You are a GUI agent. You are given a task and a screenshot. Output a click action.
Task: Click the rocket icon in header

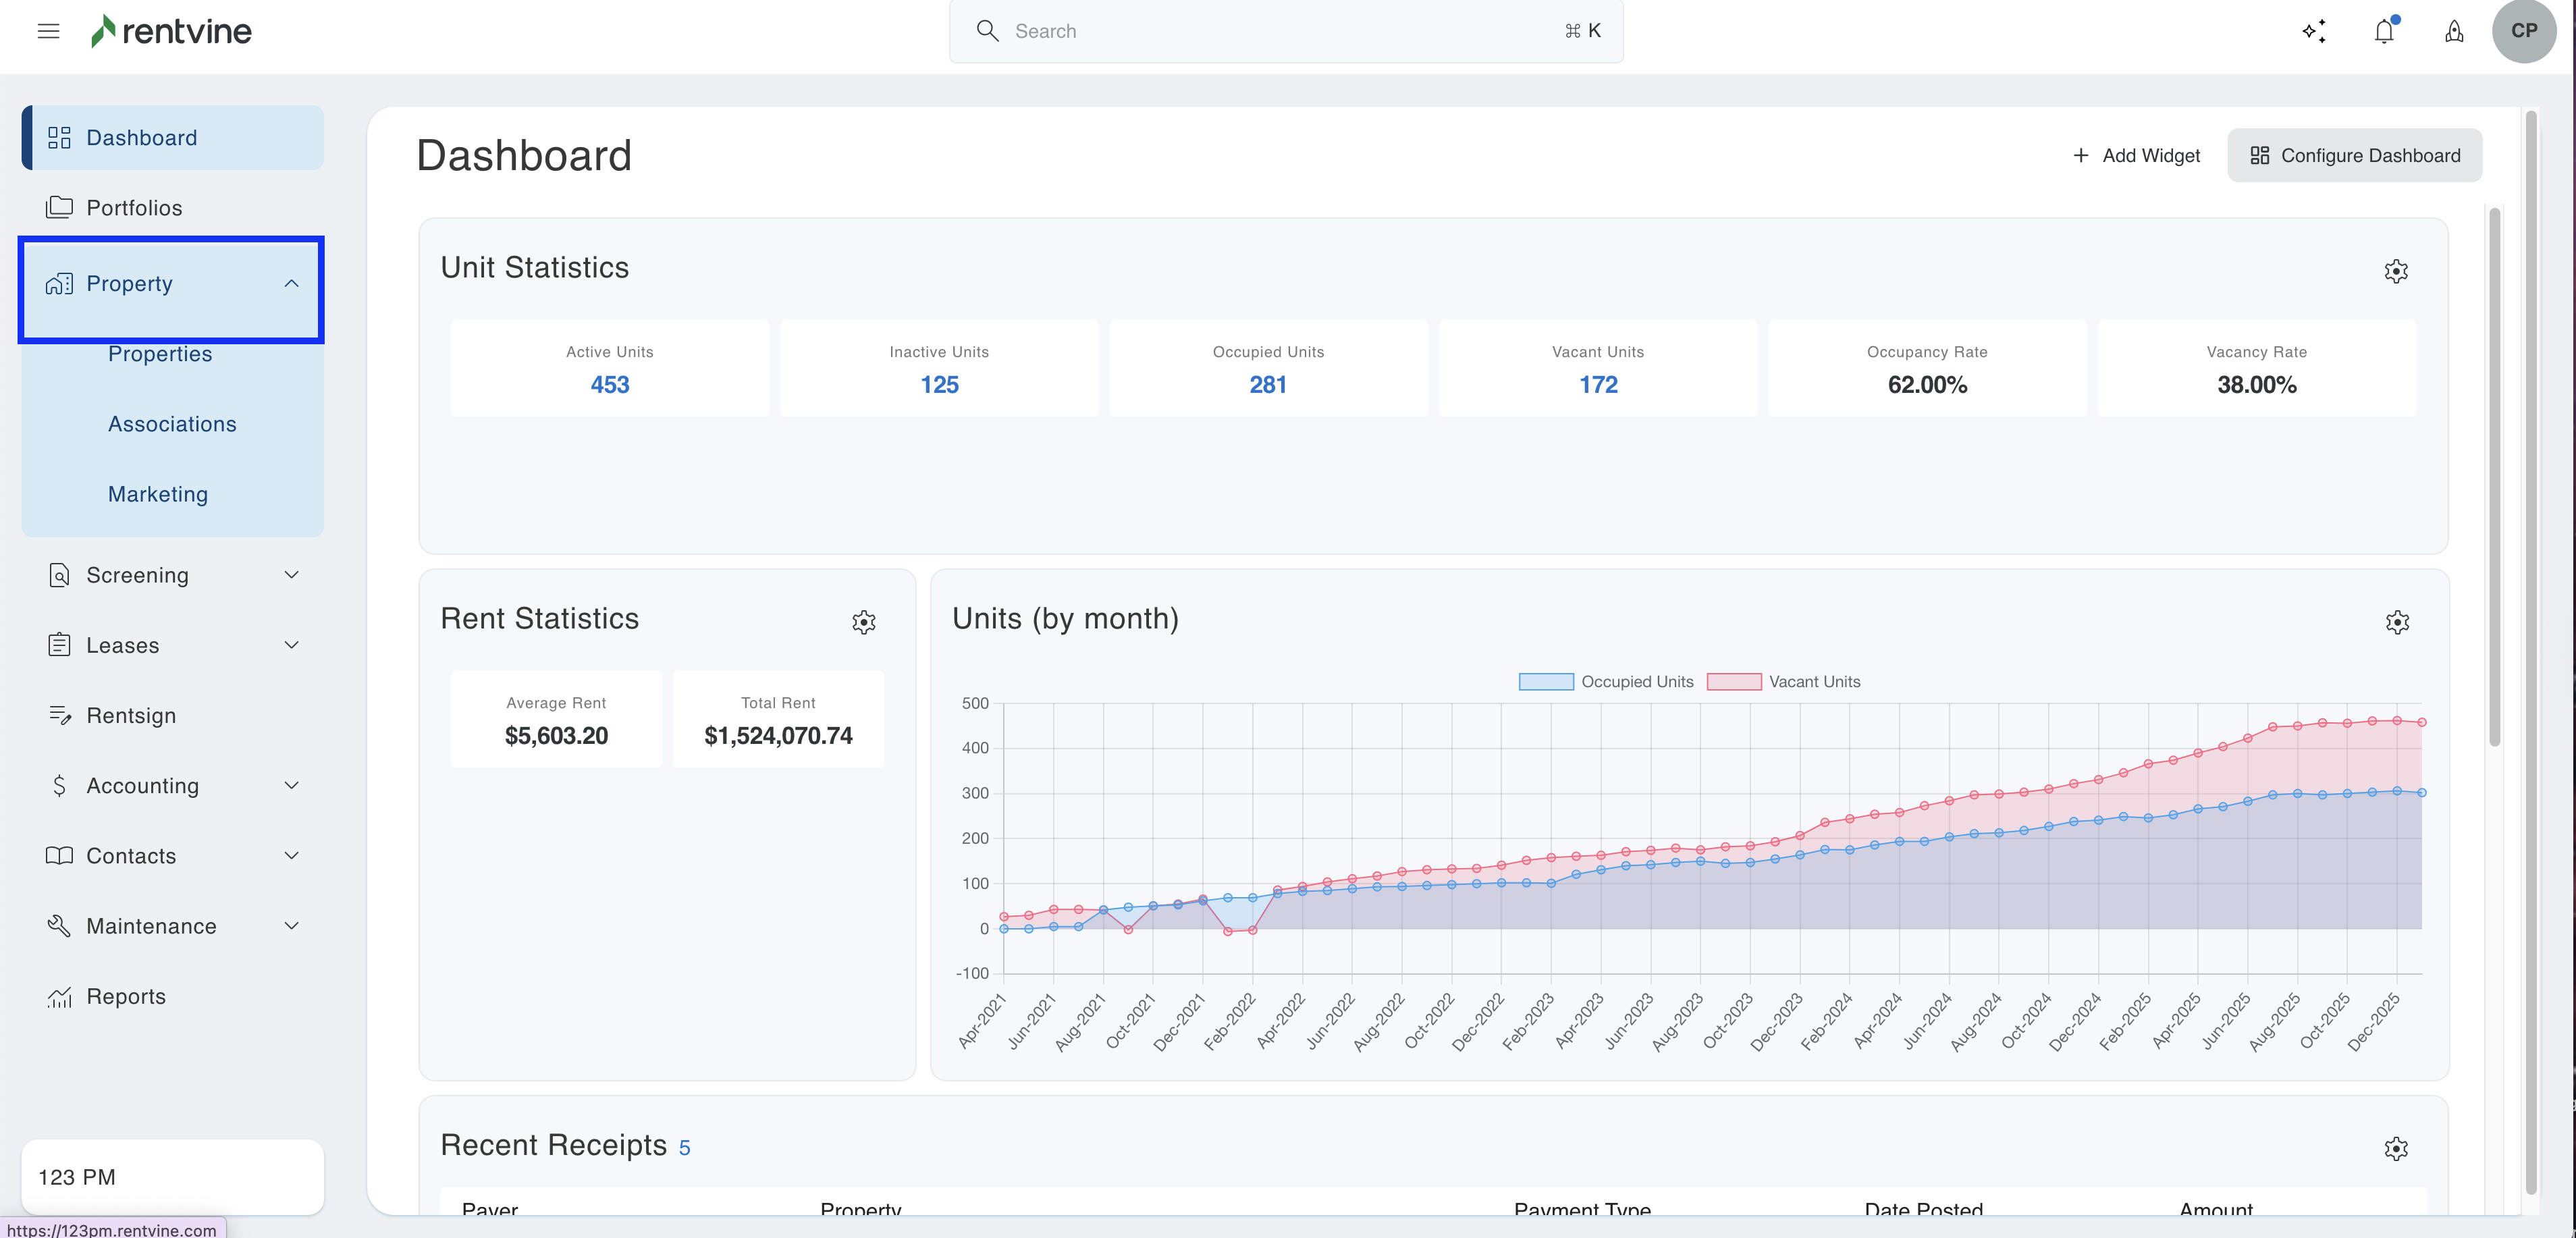2454,31
